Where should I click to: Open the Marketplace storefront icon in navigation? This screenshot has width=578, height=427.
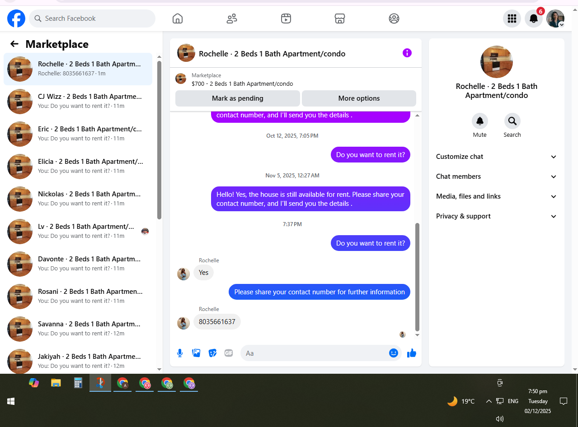click(340, 19)
